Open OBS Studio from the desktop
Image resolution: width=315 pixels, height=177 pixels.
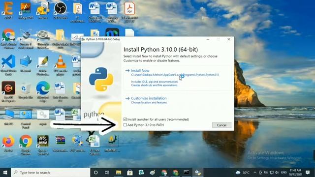pyautogui.click(x=60, y=11)
